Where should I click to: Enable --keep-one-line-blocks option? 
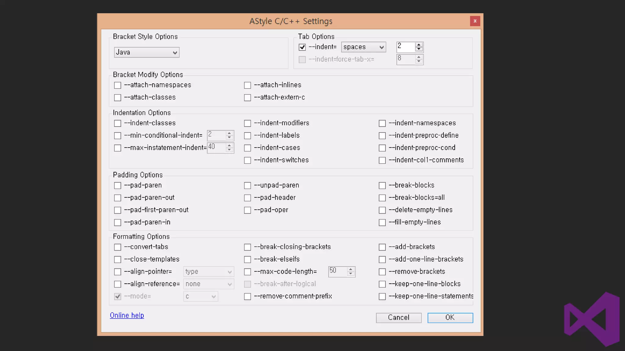[x=382, y=284]
